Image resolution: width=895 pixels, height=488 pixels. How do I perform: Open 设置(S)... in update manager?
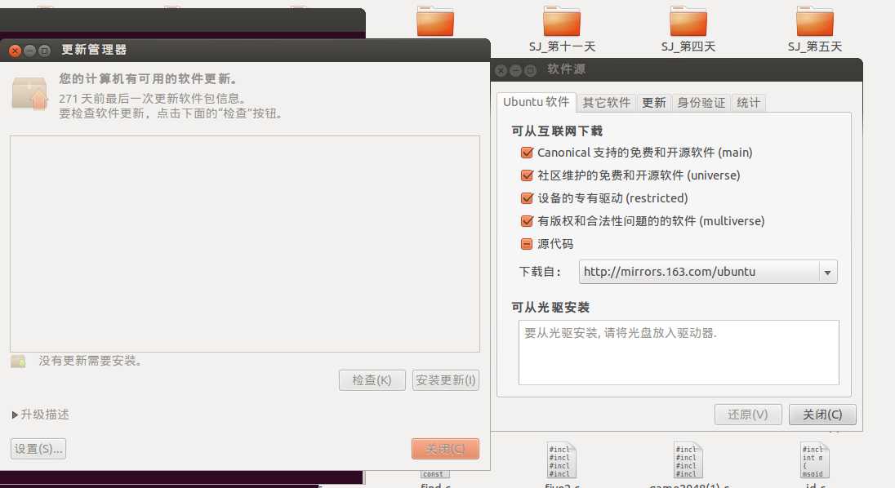38,449
